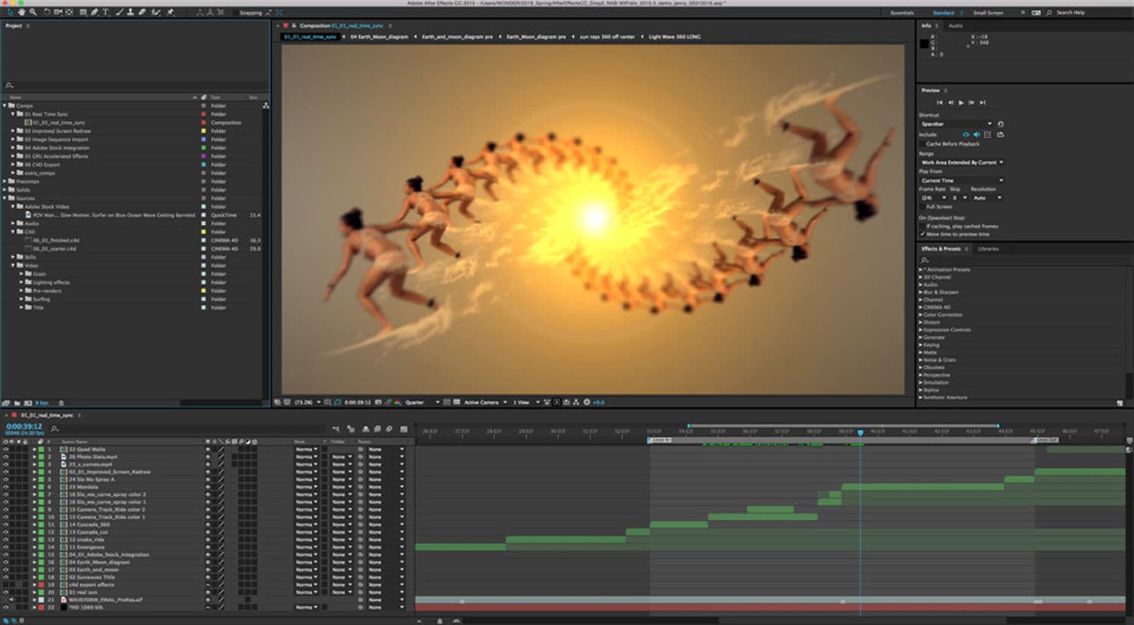This screenshot has height=625, width=1134.
Task: Open the 04 Earth_Moon_diagram composition tab
Action: point(379,36)
